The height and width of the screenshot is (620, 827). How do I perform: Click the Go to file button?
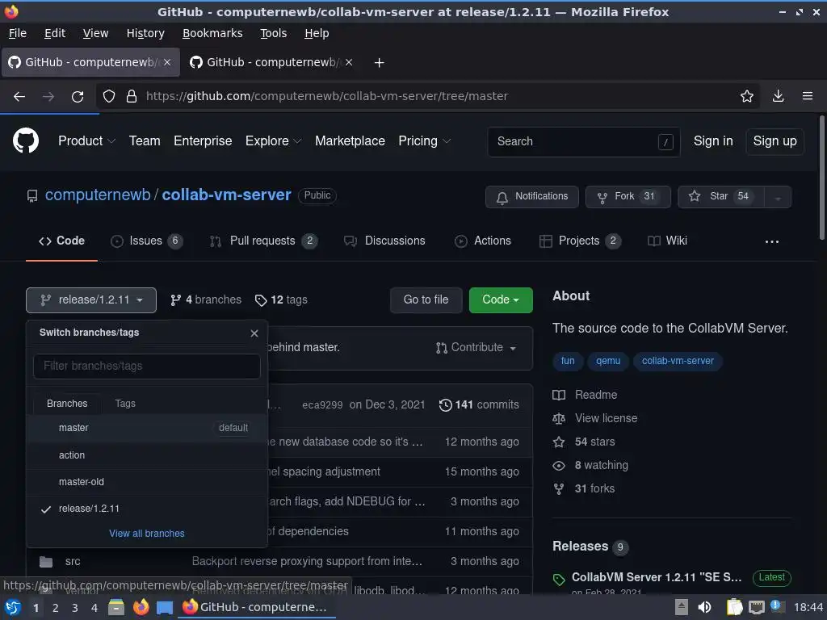click(426, 300)
